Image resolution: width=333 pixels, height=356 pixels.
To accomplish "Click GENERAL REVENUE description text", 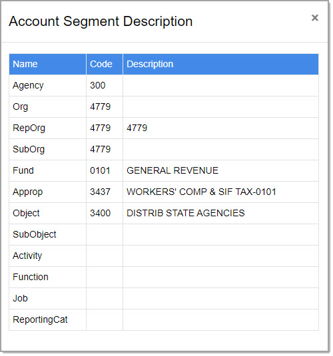I will pos(172,171).
